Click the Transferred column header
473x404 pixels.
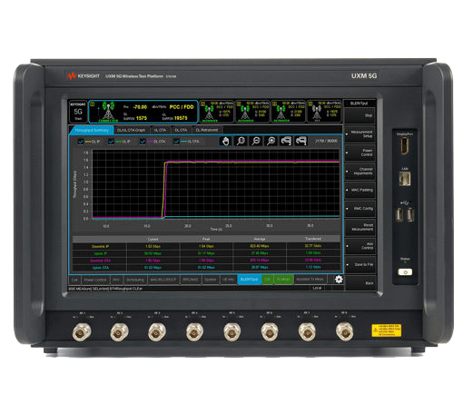313,239
